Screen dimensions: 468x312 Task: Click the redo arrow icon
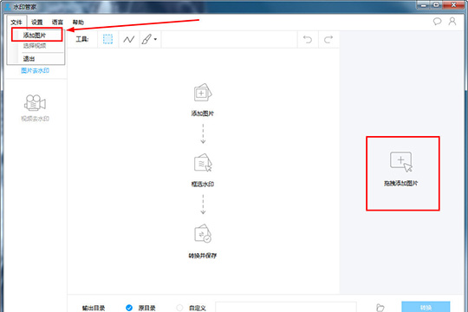pos(328,39)
